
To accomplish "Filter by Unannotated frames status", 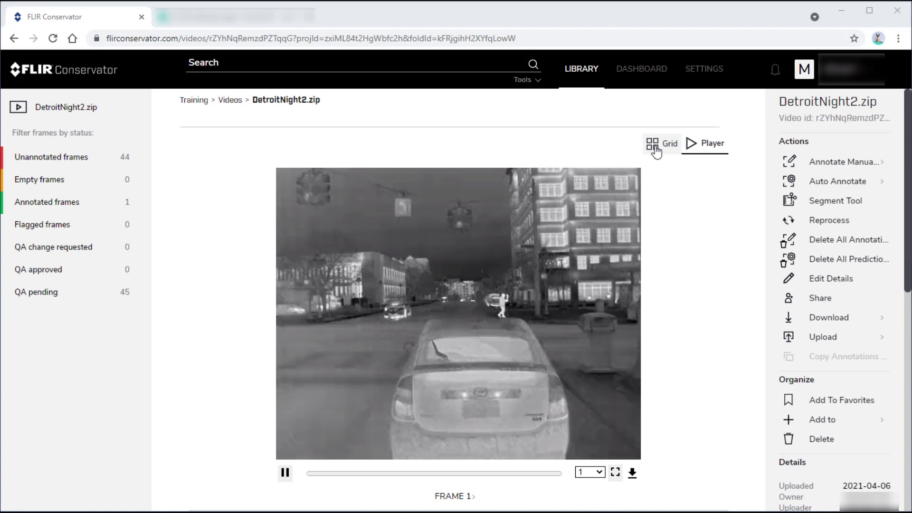I will pyautogui.click(x=51, y=157).
